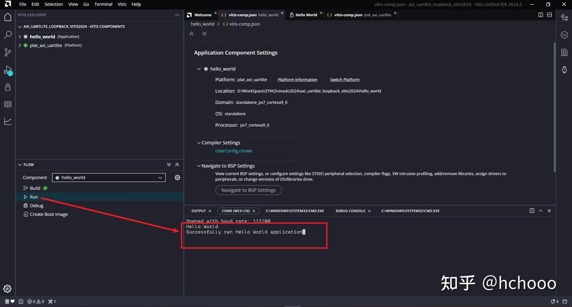Viewport: 572px width, 307px height.
Task: Close the COM5 (WCH.CN) terminal tab
Action: (254, 211)
